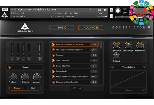Toggle Split Decision articulation power button
Viewport: 154px width, 105px height.
53,60
